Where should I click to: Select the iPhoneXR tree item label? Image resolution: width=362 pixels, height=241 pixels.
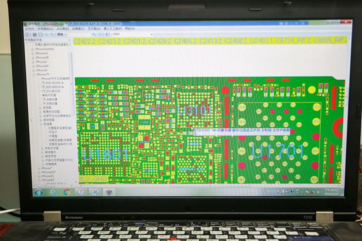point(42,58)
